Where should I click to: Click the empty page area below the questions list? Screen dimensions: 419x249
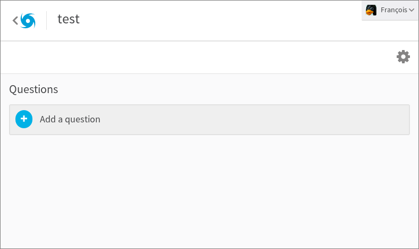(209, 191)
